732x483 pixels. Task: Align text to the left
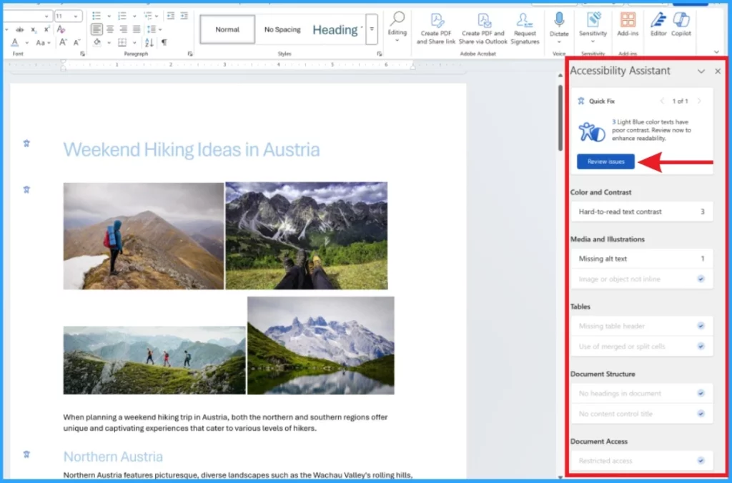coord(97,29)
